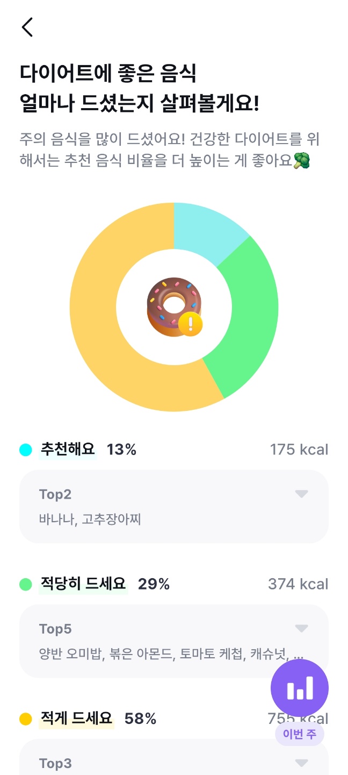
Task: Expand the Top5 moderate foods list
Action: 301,628
